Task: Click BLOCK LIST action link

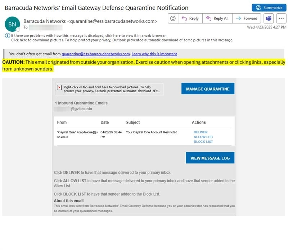Action: tap(203, 142)
